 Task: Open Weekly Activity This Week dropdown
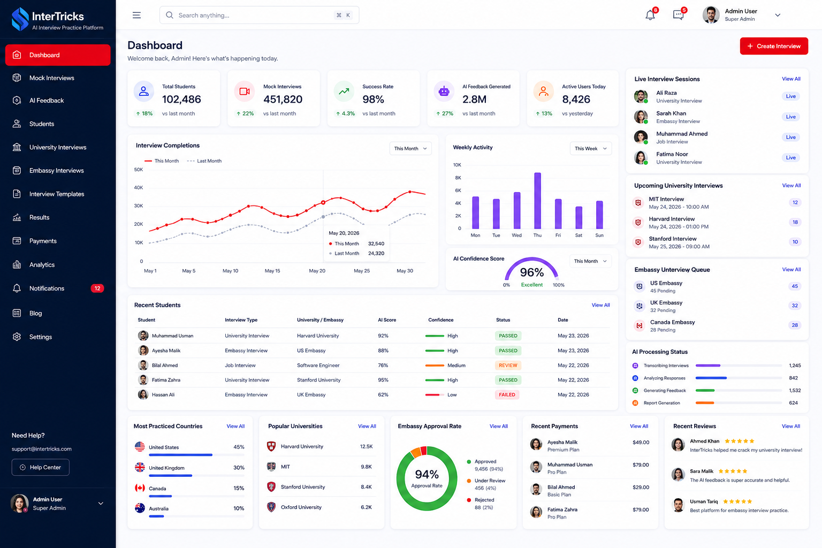click(591, 148)
